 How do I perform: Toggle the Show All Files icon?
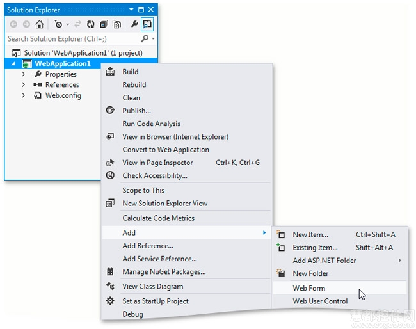[116, 24]
